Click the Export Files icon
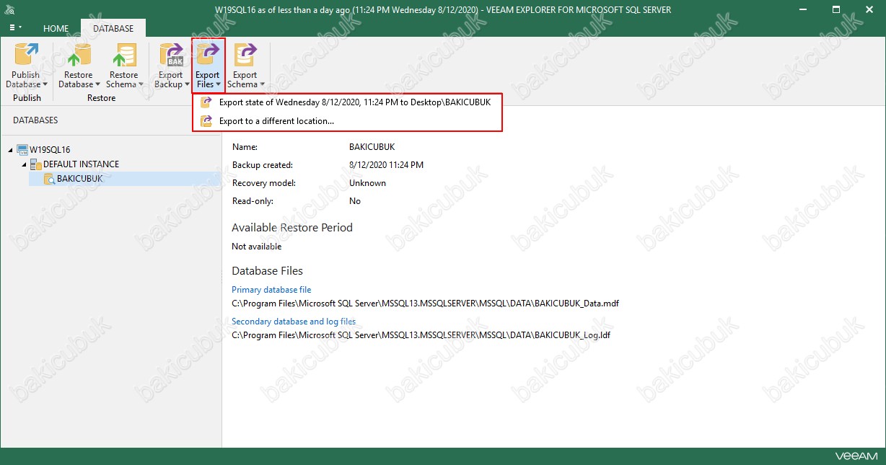886x465 pixels. 208,56
